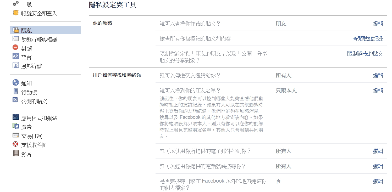
Task: Open 交易付款 settings section
Action: [32, 136]
